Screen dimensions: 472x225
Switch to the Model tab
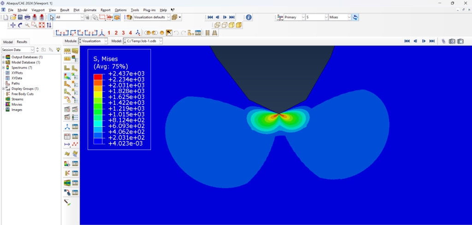8,42
